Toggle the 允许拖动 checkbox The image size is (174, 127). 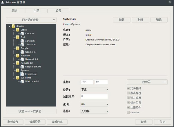128,88
